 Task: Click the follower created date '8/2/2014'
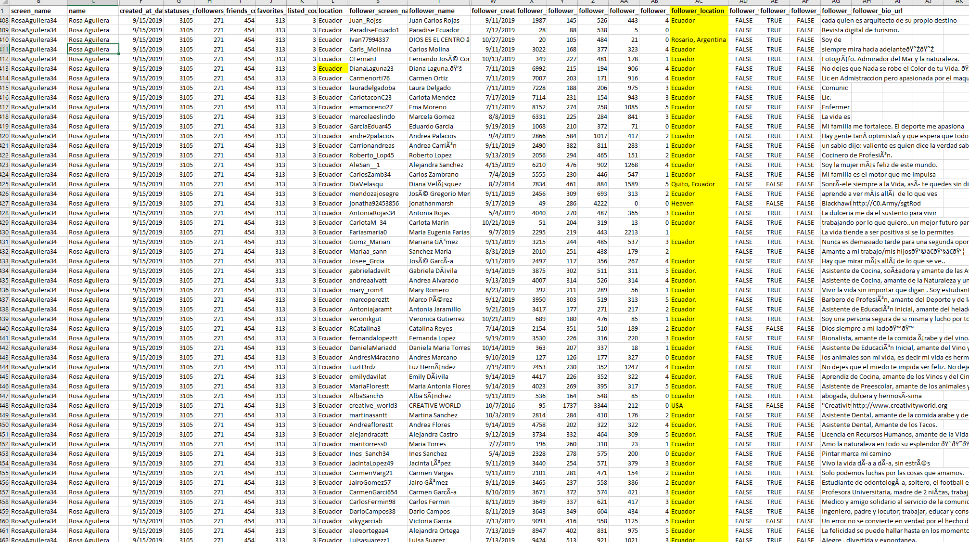pyautogui.click(x=493, y=184)
